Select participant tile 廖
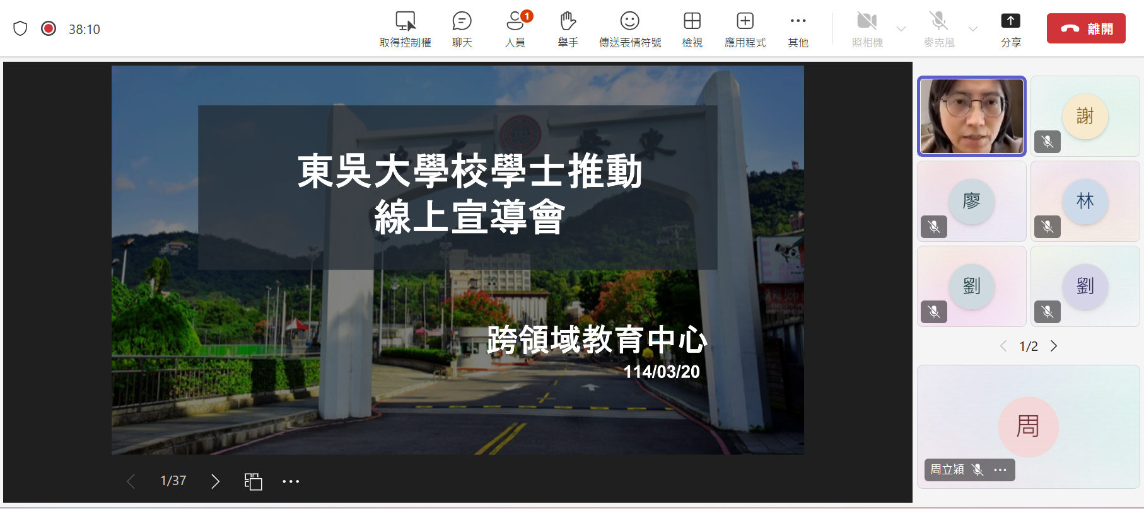The height and width of the screenshot is (509, 1144). click(x=972, y=202)
